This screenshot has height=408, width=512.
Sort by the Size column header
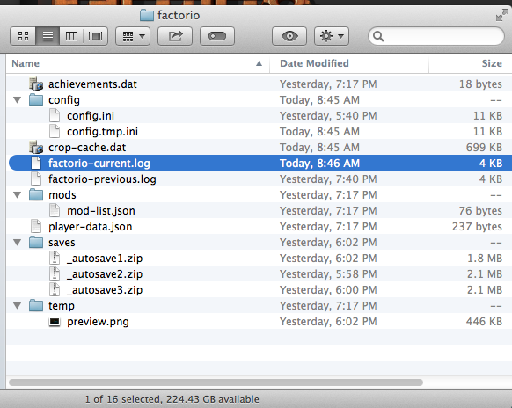pos(471,63)
